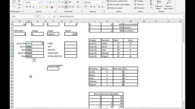Click the Fill down arrow icon
The width and height of the screenshot is (195, 109).
coord(151,5)
